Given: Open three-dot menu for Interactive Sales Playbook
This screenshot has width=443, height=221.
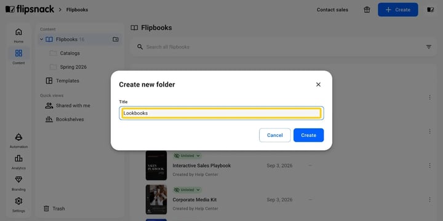Looking at the screenshot, I should [429, 166].
